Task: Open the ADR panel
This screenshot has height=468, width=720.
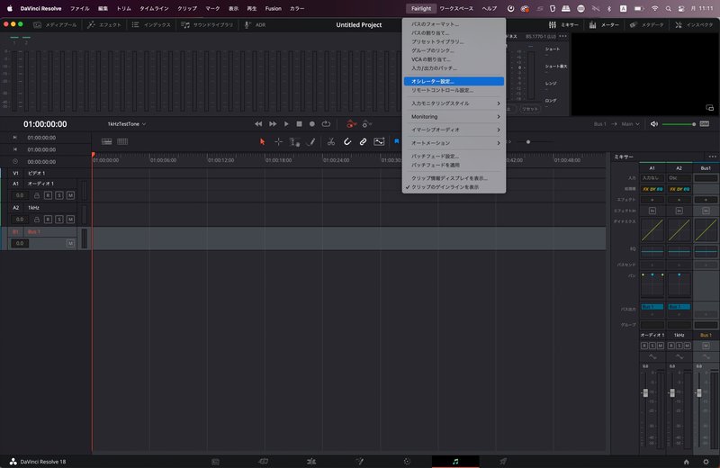Action: [x=256, y=25]
